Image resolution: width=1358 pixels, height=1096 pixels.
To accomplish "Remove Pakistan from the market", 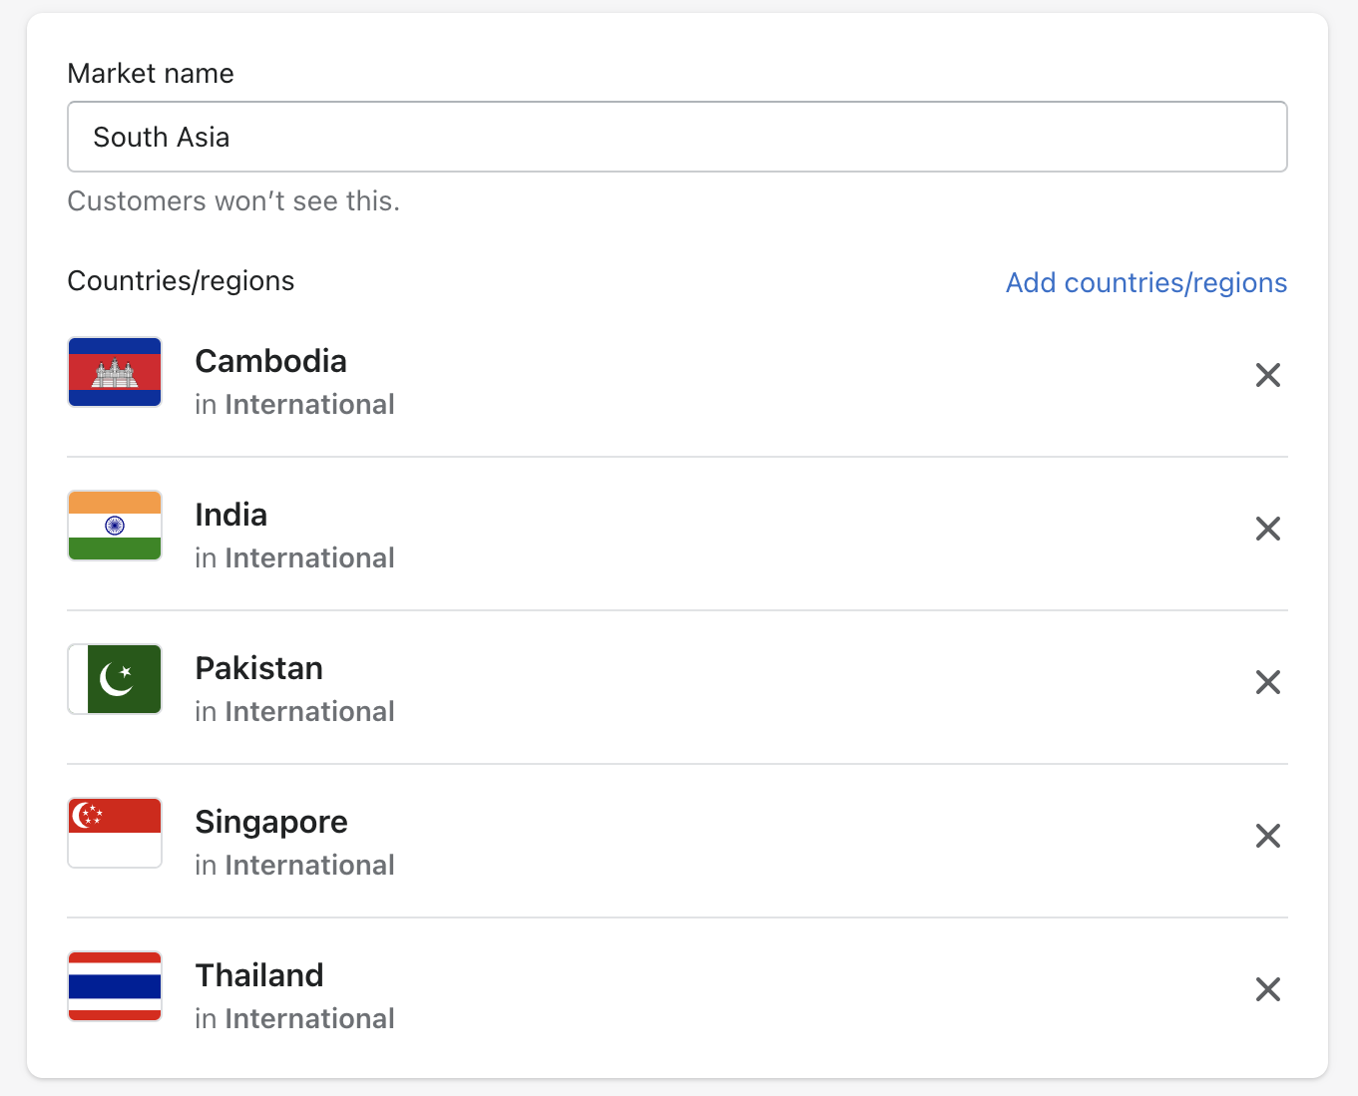I will 1267,682.
